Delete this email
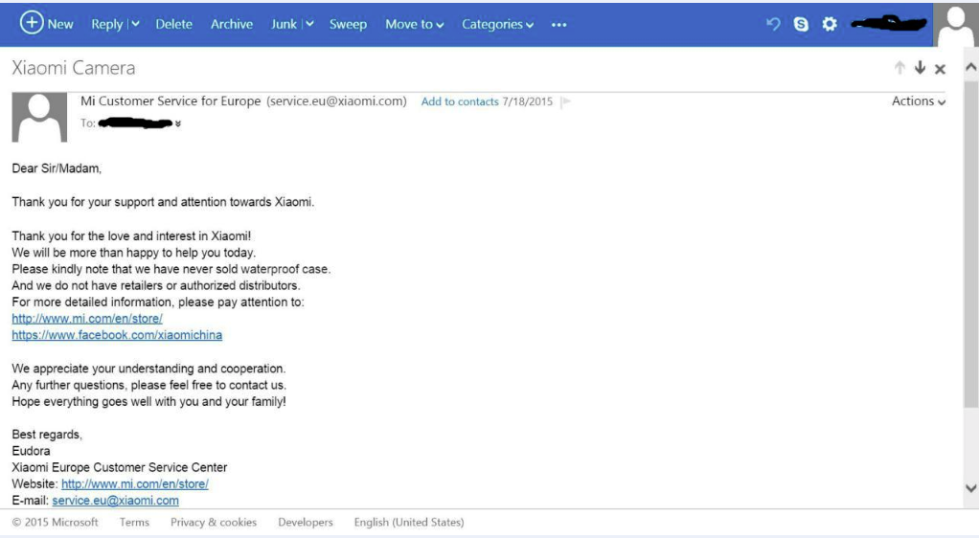Viewport: 979px width, 538px height. pos(173,24)
